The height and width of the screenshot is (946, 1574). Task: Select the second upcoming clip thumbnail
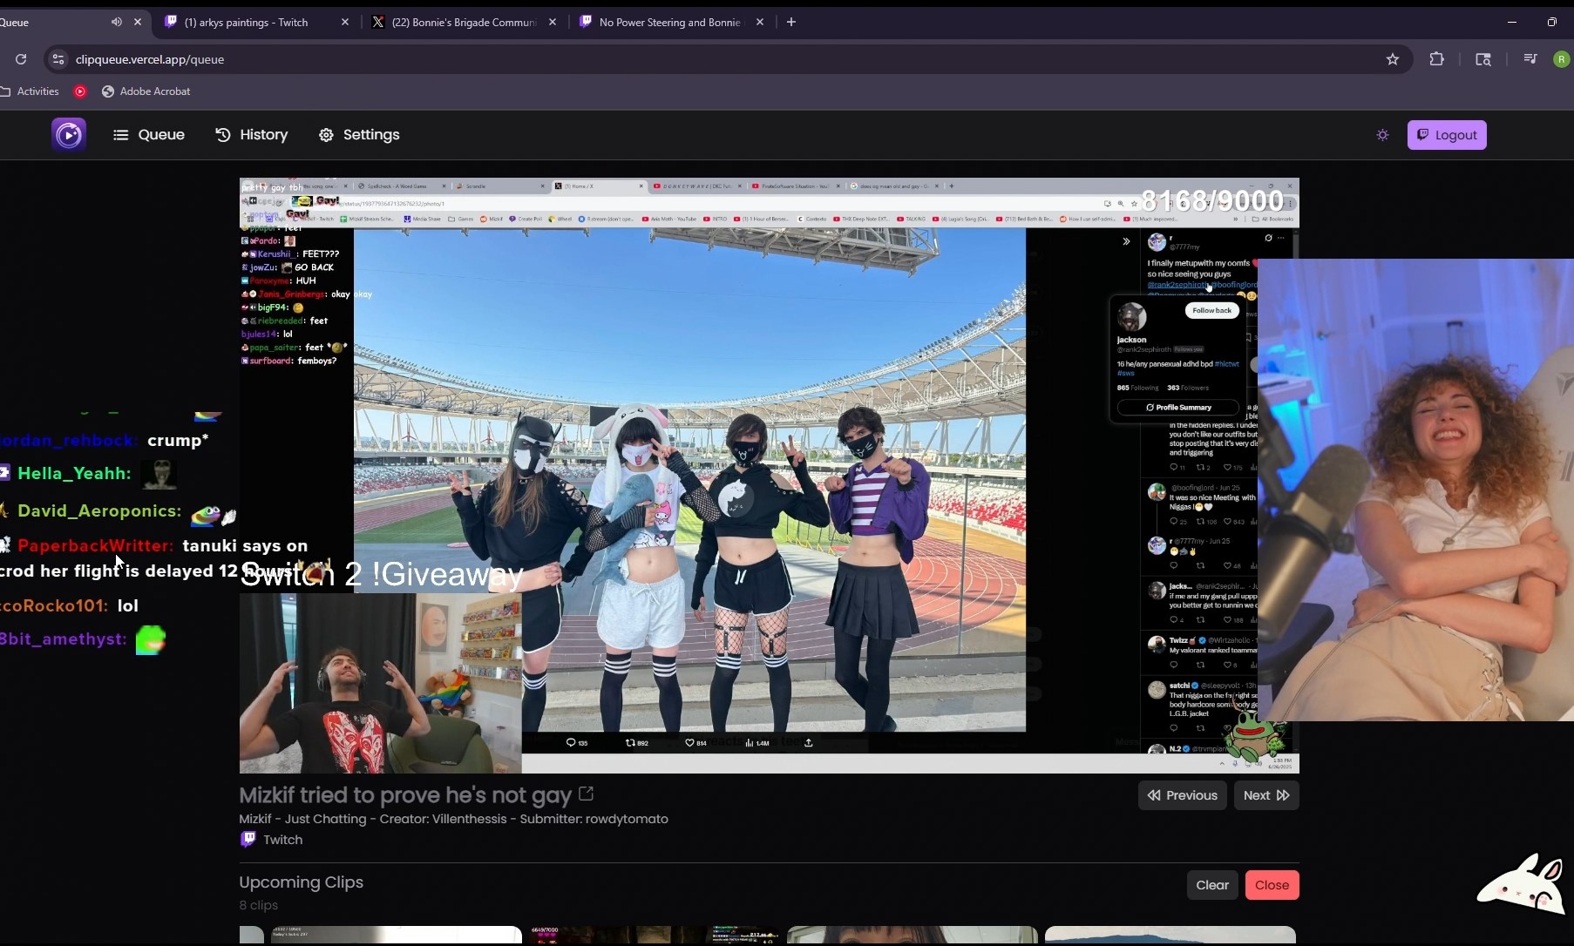click(655, 935)
